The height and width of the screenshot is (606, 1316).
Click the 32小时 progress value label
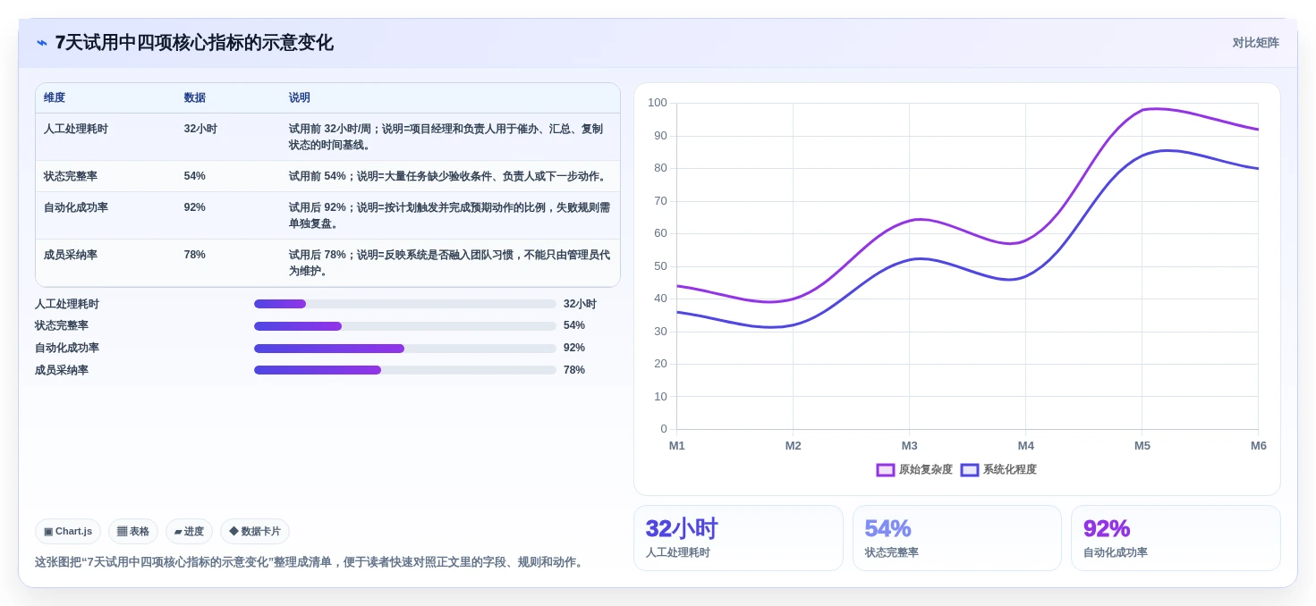pyautogui.click(x=580, y=304)
